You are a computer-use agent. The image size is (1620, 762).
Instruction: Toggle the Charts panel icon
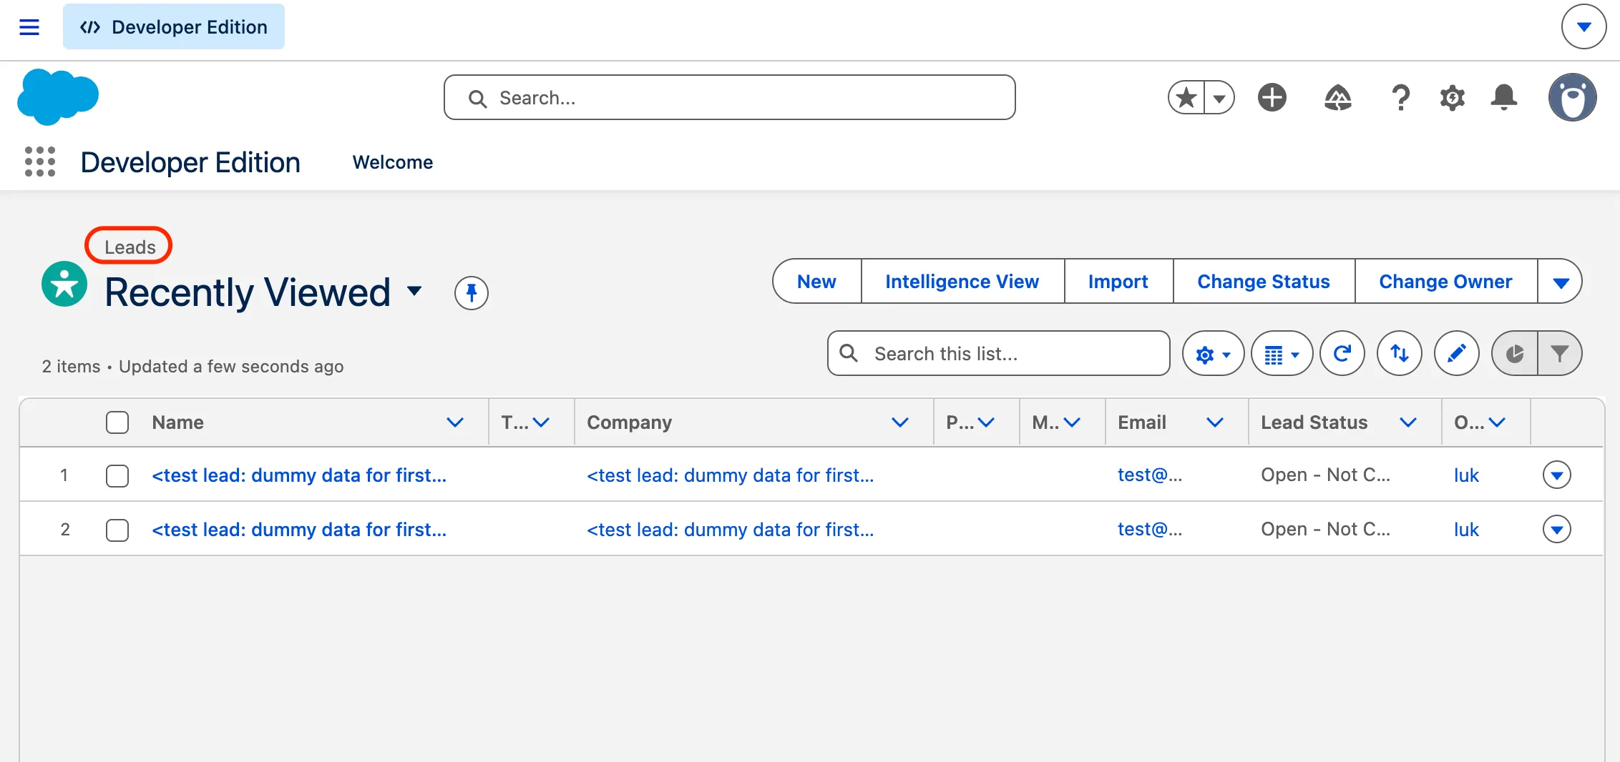1515,353
